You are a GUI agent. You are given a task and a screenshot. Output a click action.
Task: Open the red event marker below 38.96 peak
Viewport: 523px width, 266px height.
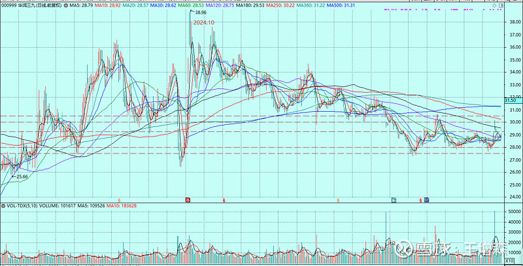click(x=188, y=200)
